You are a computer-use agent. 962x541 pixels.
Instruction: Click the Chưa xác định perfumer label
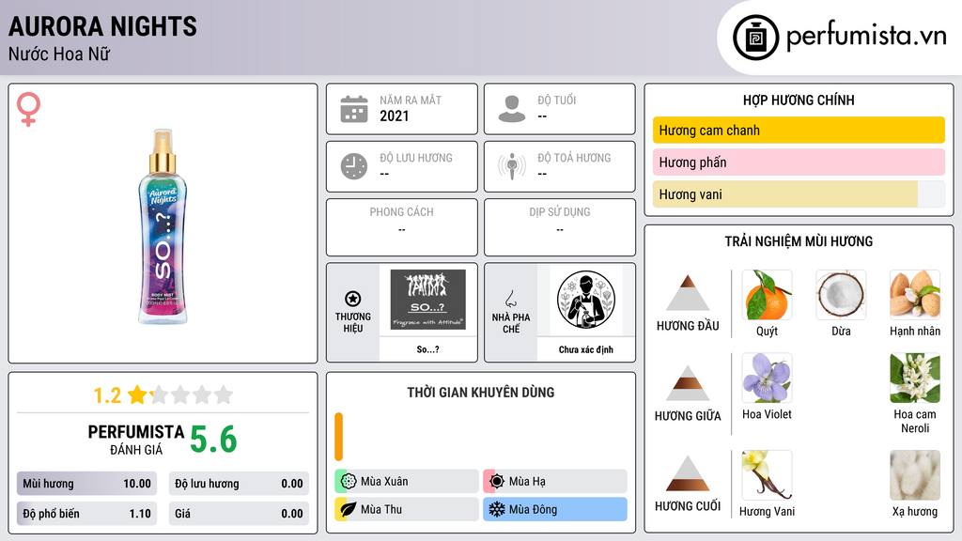coord(586,349)
